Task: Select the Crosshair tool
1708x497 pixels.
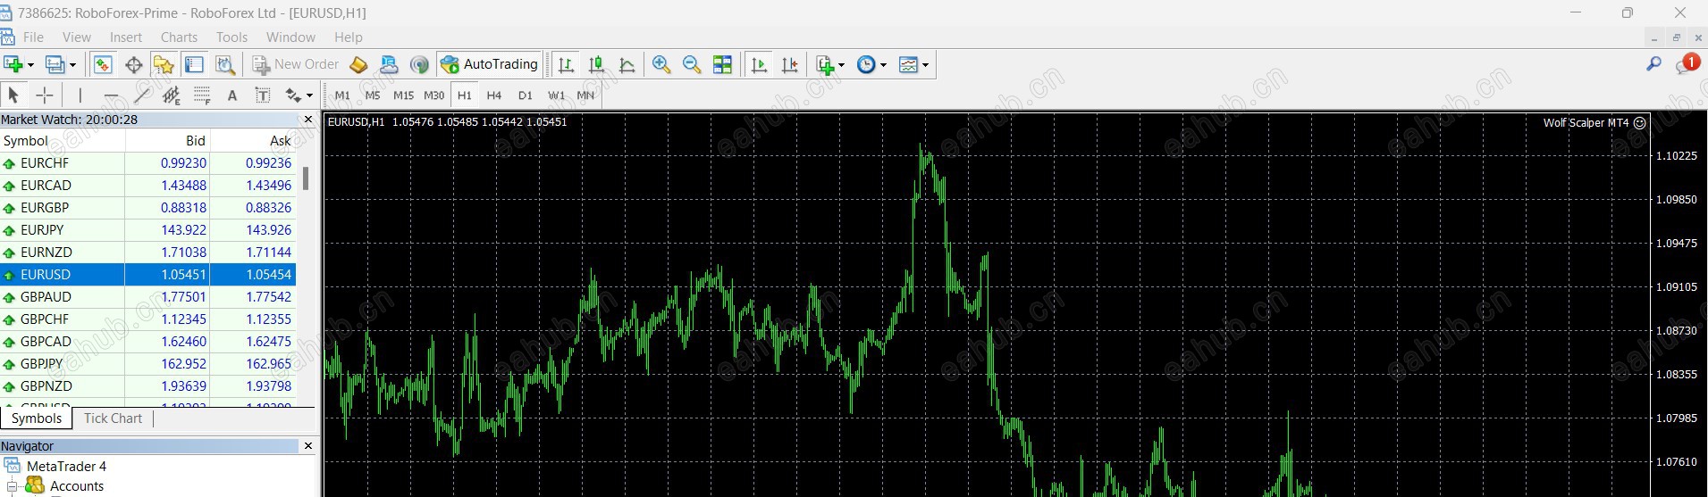Action: pyautogui.click(x=44, y=95)
